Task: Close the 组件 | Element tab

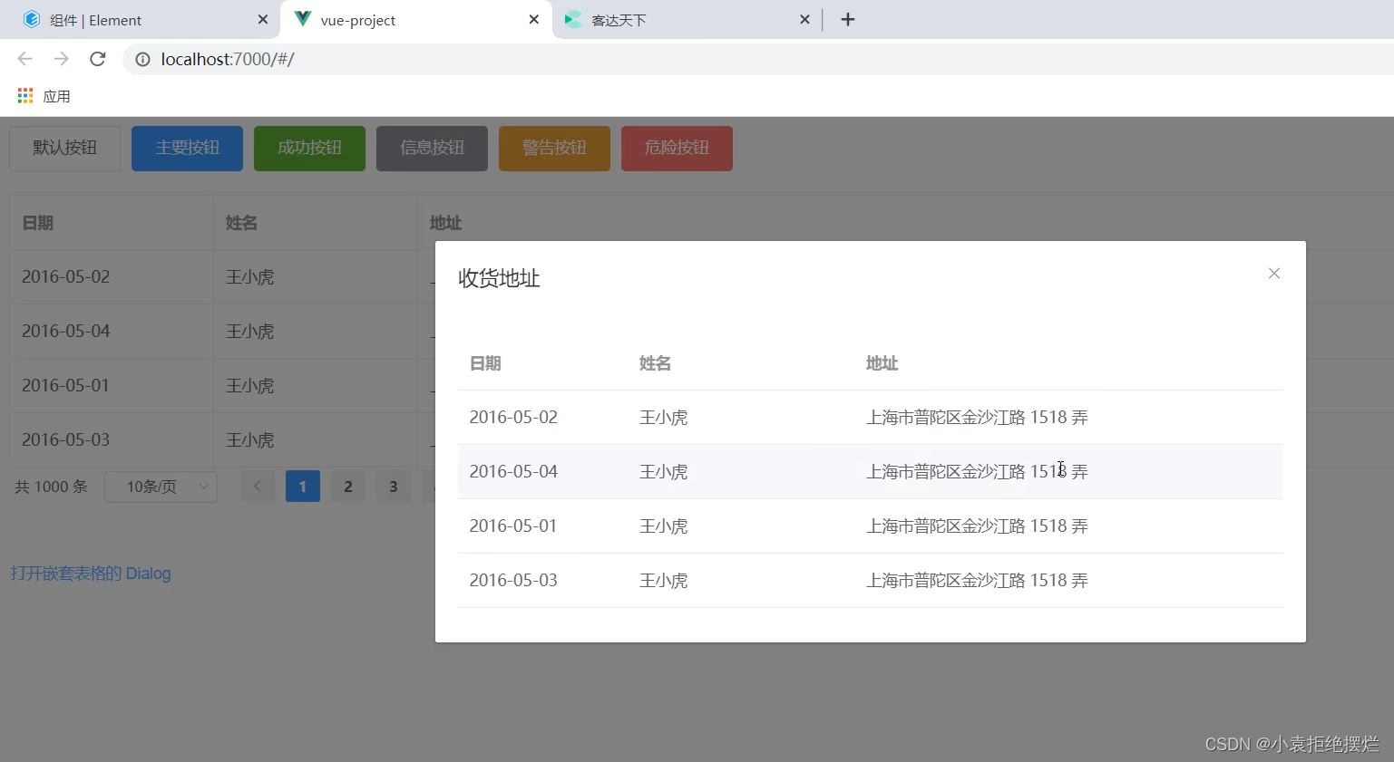Action: (x=263, y=19)
